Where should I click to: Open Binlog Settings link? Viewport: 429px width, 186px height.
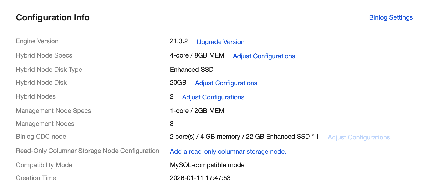point(391,17)
